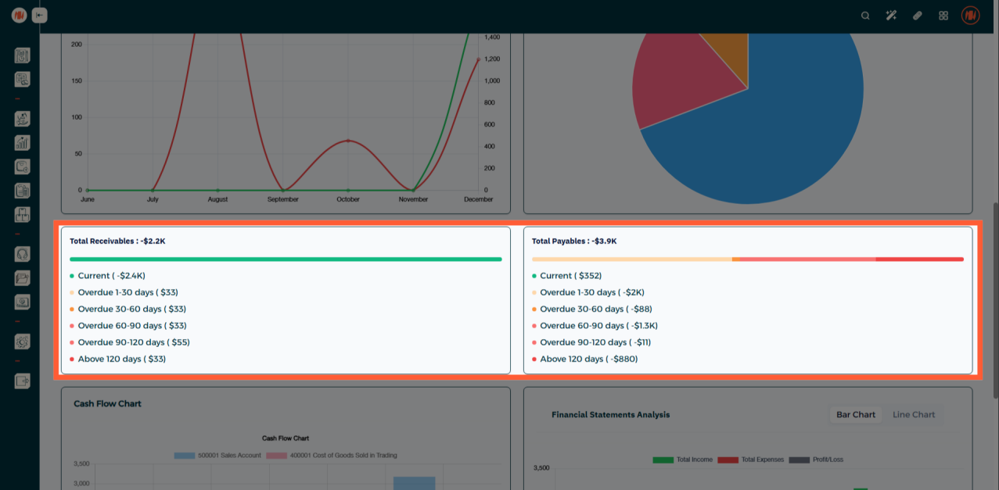
Task: Click the light-orange segment of the Payables bar
Action: coord(632,259)
